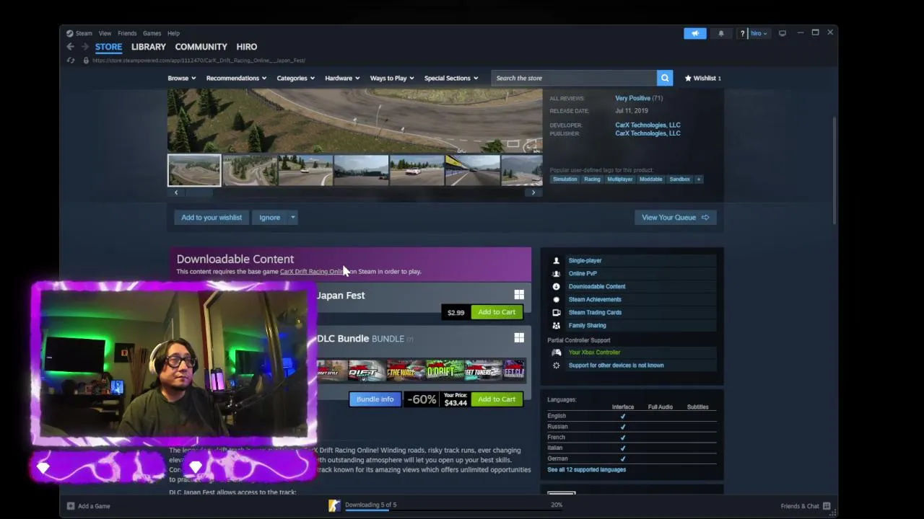Click Windows icon on DLC Bundle row
The width and height of the screenshot is (924, 519).
[x=519, y=338]
